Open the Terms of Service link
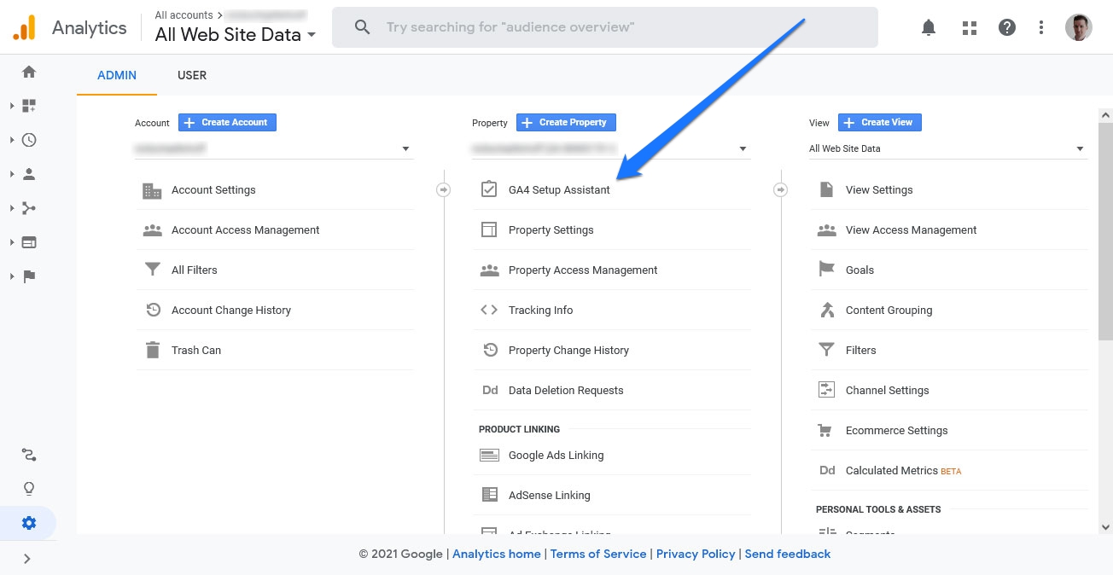Viewport: 1113px width, 575px height. tap(598, 554)
